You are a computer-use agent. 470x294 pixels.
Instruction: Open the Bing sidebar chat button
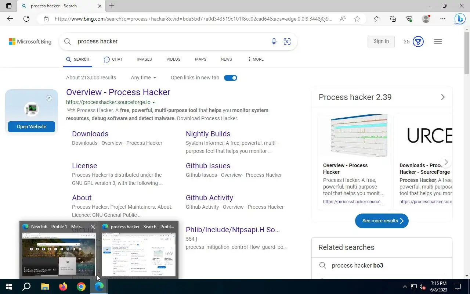(x=460, y=19)
